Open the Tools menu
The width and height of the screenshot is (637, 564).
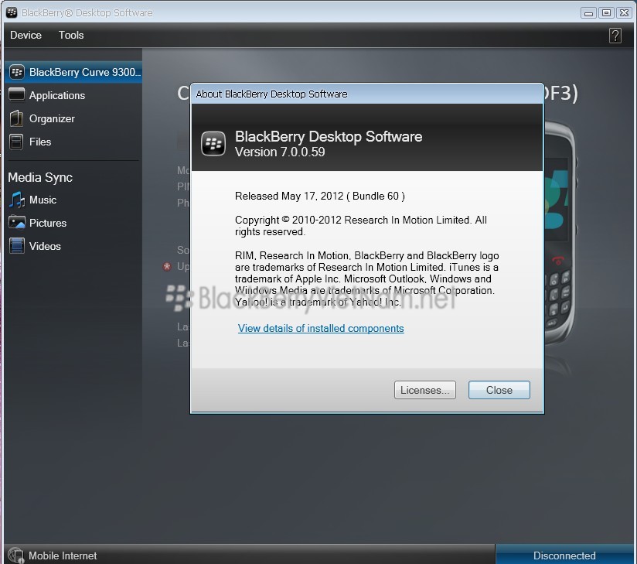pyautogui.click(x=71, y=36)
